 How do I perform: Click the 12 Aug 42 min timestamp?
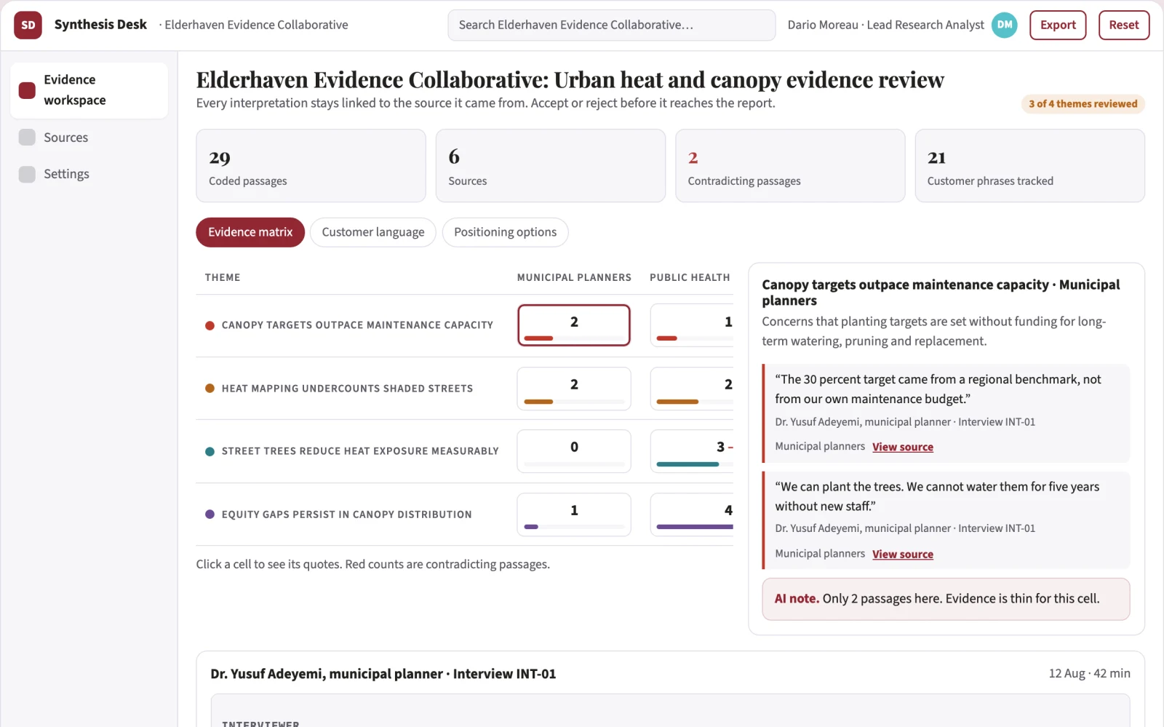point(1089,674)
